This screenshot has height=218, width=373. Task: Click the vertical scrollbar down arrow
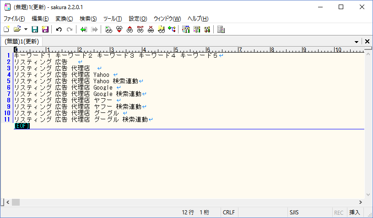[368, 195]
